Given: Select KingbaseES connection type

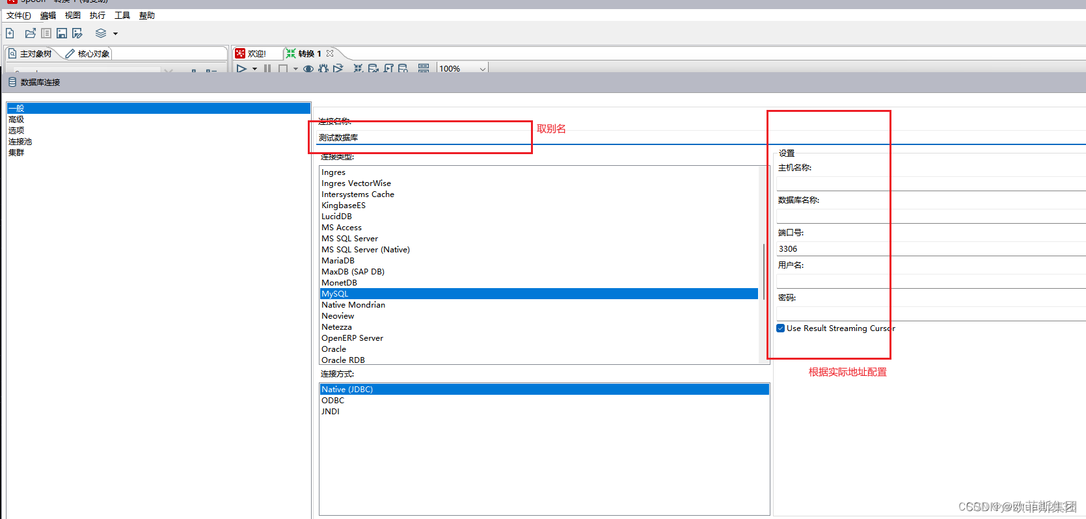Looking at the screenshot, I should 344,206.
